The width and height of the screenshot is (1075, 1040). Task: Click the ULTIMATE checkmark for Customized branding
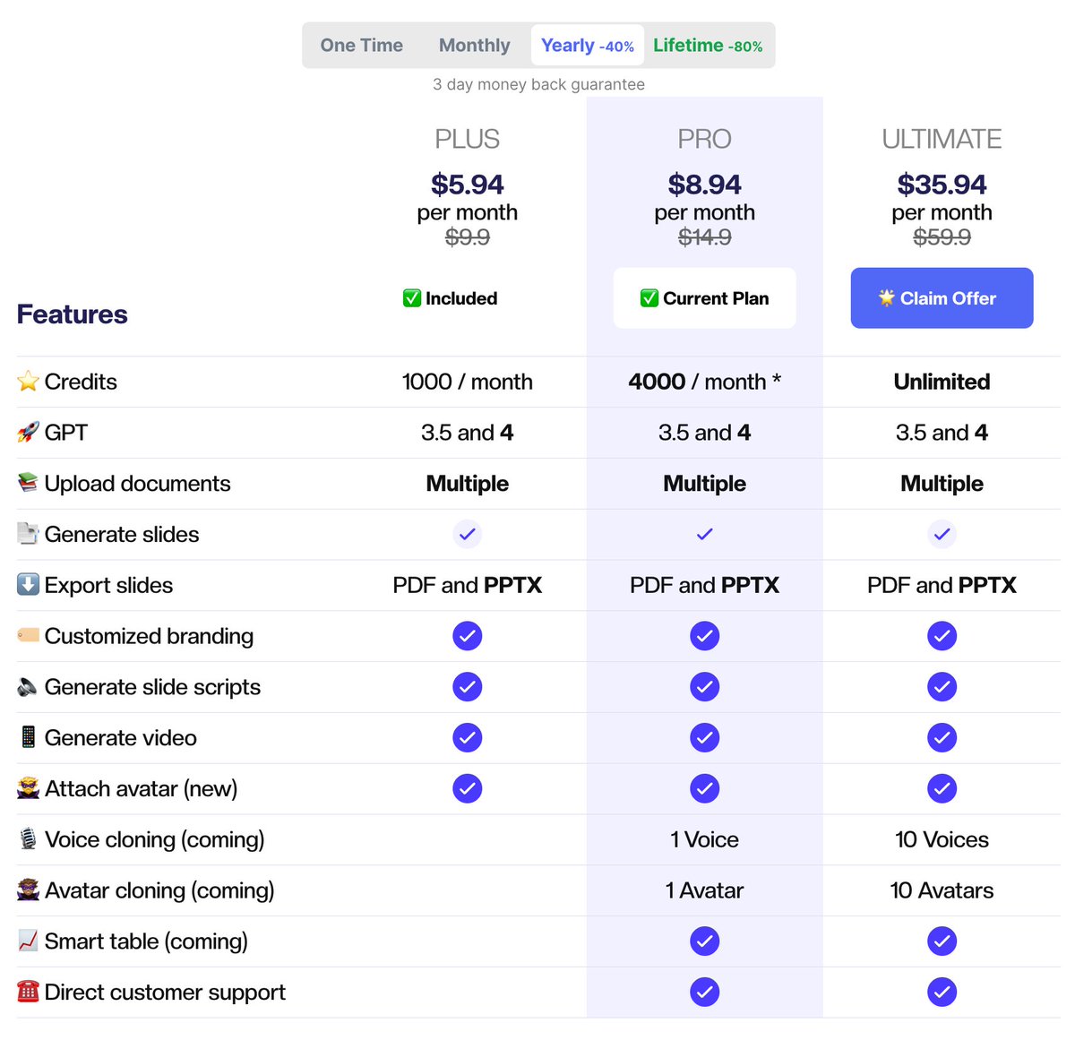pos(942,636)
